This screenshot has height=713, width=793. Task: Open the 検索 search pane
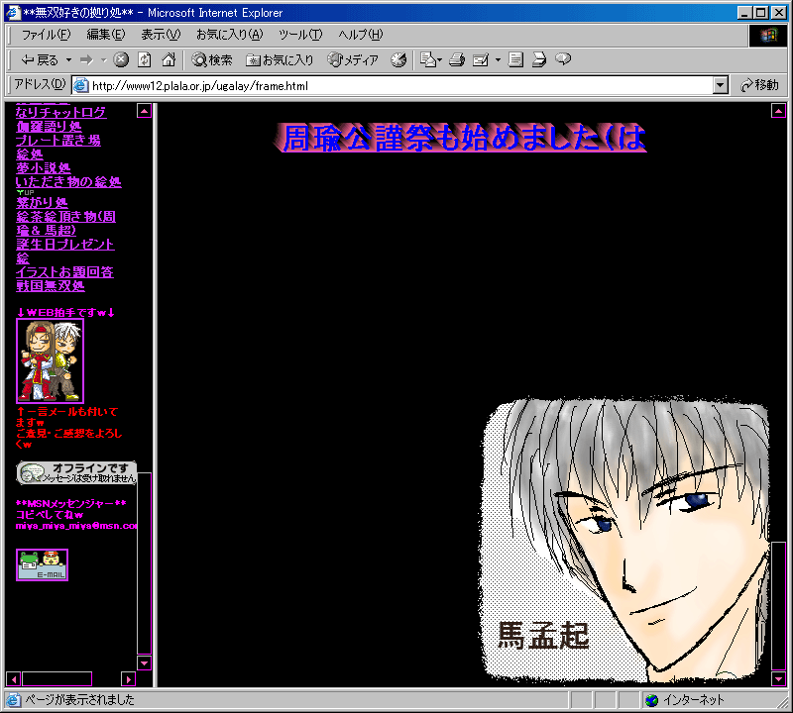(x=212, y=60)
